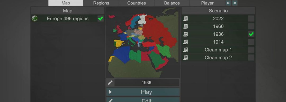Tick the Clean map 2 checkbox

(251, 58)
